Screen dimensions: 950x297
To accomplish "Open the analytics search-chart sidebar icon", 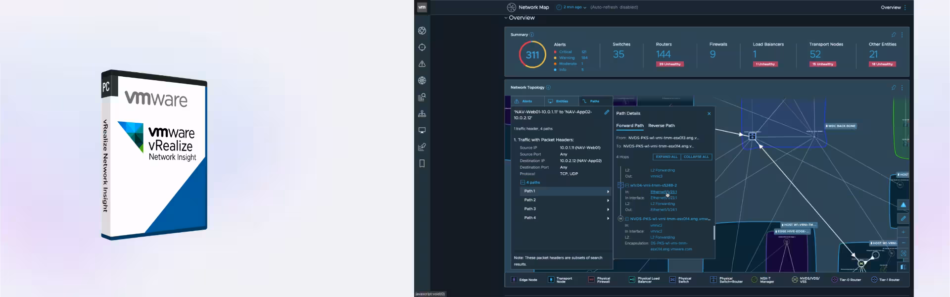I will (422, 98).
